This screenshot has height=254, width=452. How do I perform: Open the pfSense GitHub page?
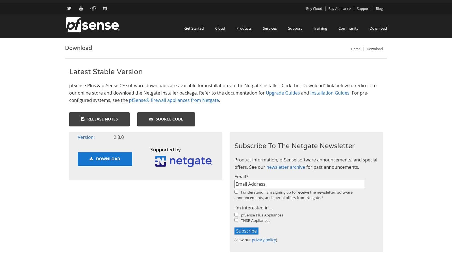105,8
